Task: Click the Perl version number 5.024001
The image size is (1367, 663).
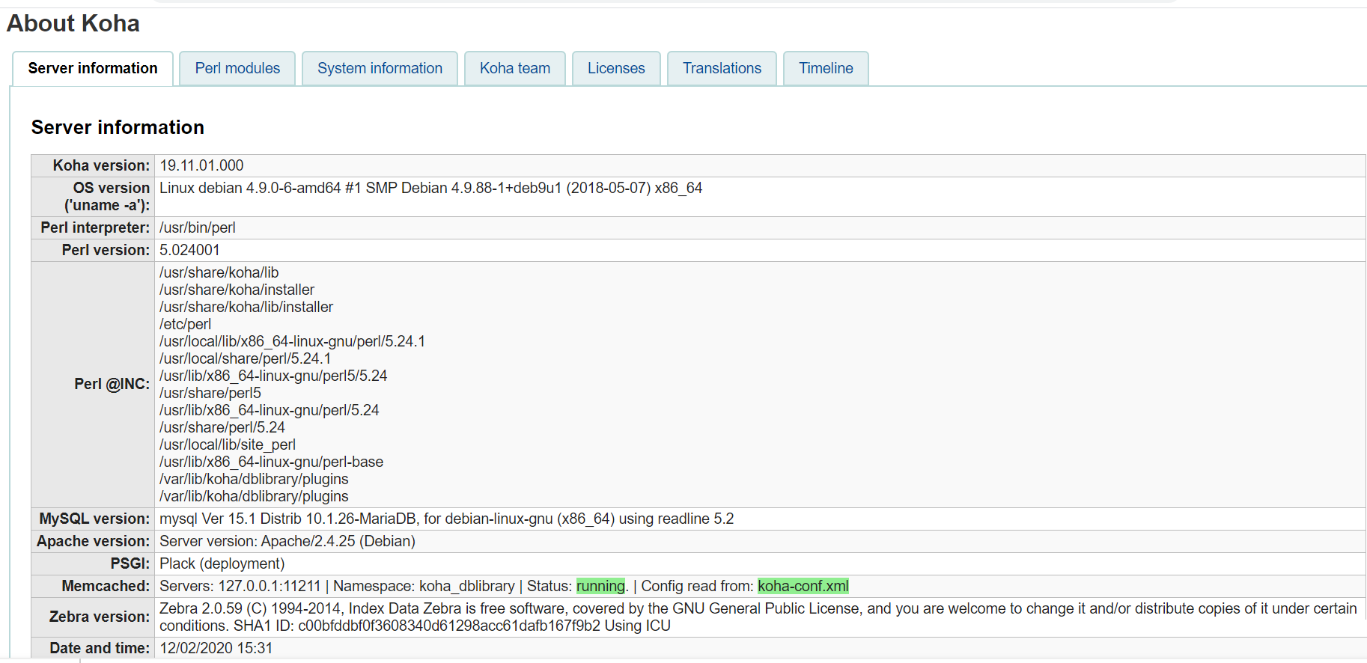Action: [x=189, y=250]
